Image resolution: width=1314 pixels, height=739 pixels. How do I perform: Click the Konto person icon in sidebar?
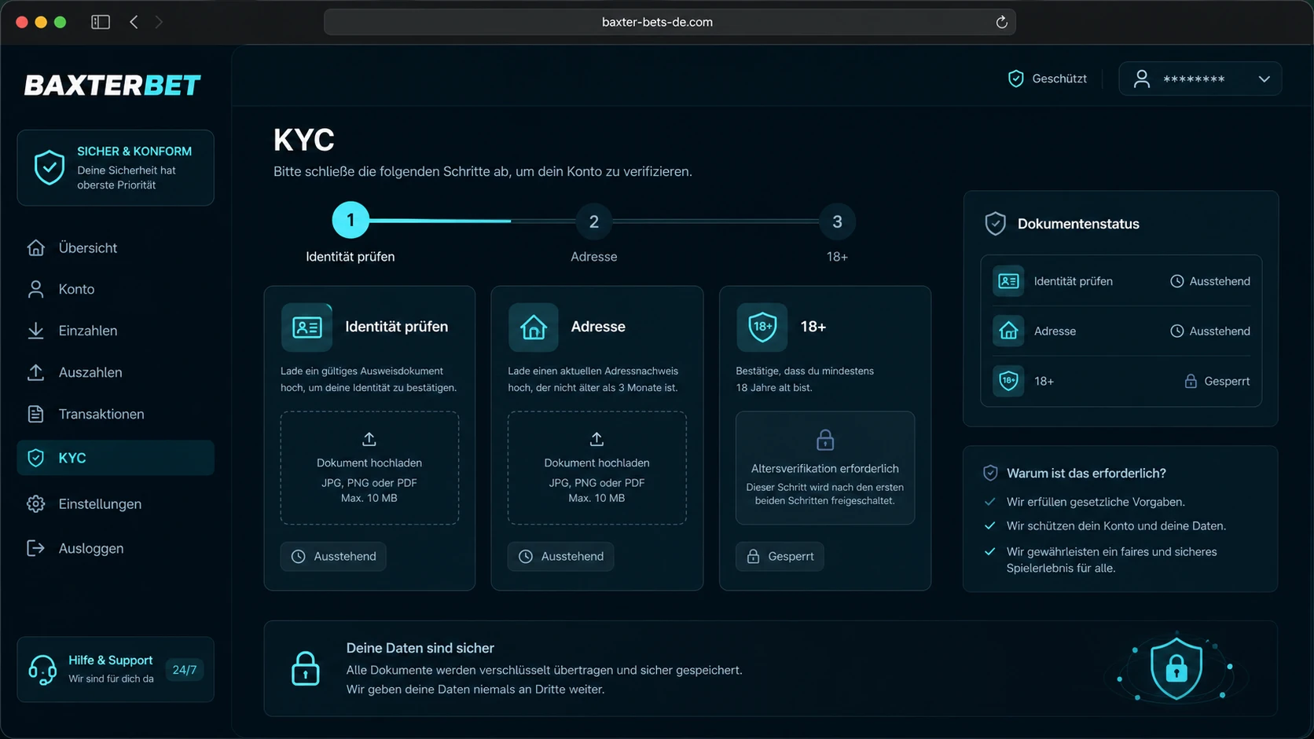(36, 289)
